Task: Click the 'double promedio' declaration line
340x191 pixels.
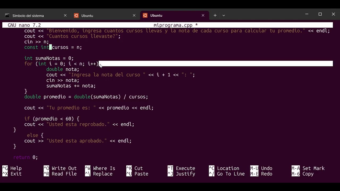Action: coord(86,97)
